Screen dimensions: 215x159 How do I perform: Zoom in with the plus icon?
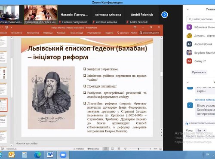150,149
